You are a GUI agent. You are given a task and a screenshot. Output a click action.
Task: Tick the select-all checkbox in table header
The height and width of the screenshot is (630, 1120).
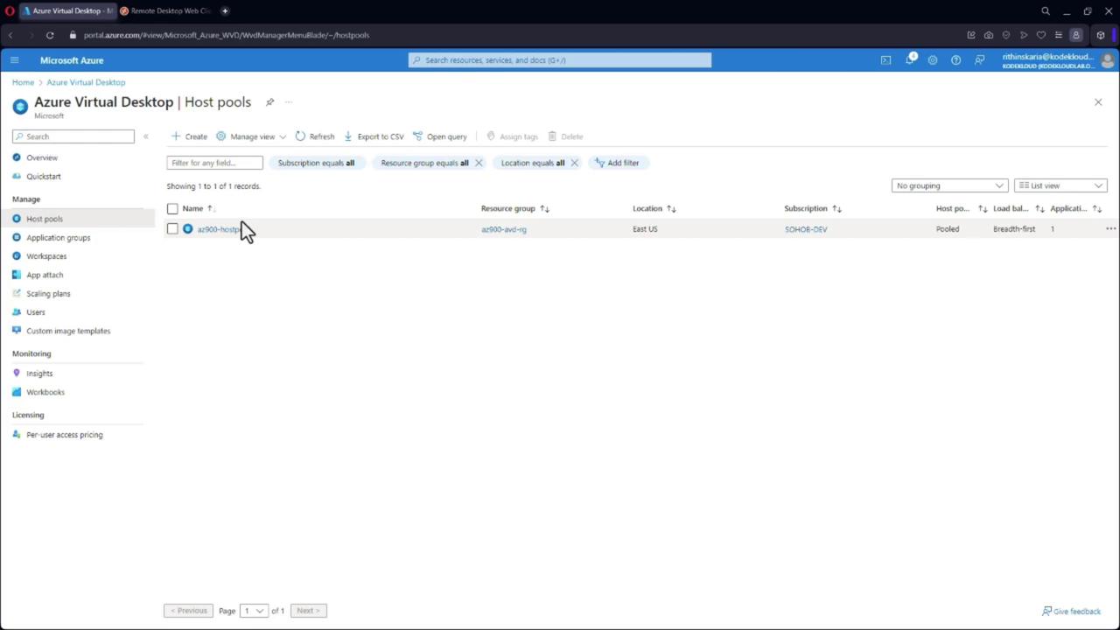point(172,208)
